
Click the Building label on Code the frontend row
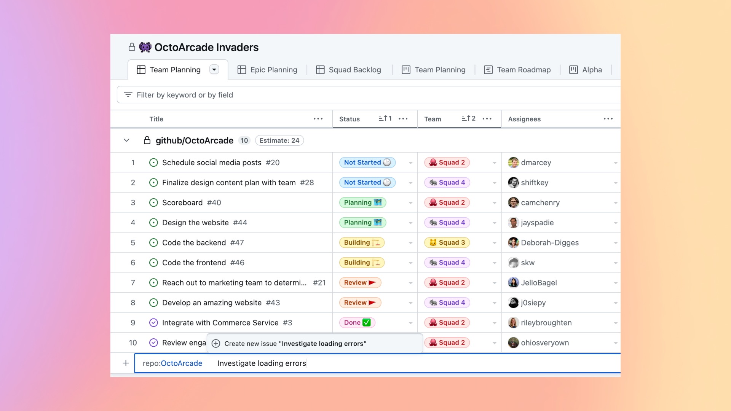362,263
